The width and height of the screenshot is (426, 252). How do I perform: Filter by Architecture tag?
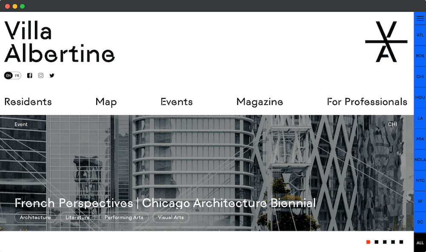tap(35, 218)
